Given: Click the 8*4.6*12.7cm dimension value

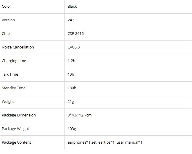Looking at the screenshot, I should 80,115.
